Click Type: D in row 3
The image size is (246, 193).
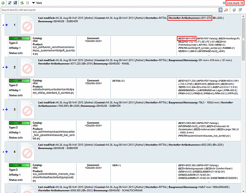tap(13, 127)
